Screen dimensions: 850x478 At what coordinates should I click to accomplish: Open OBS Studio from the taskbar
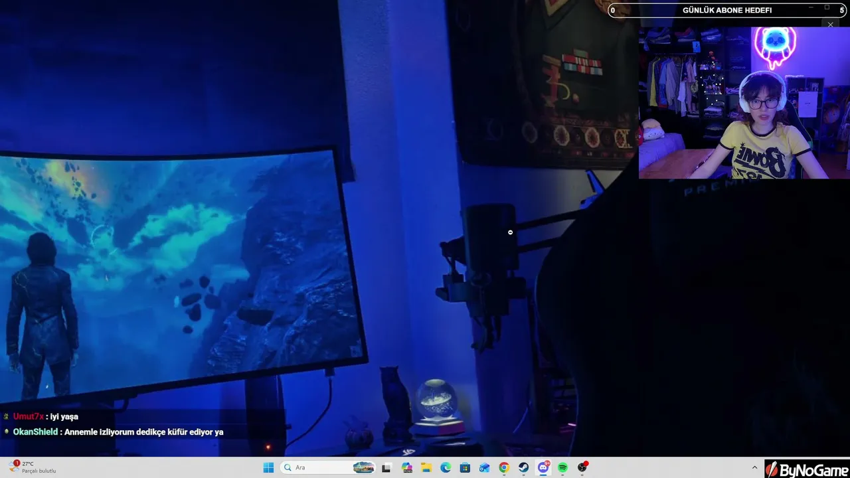tap(582, 467)
